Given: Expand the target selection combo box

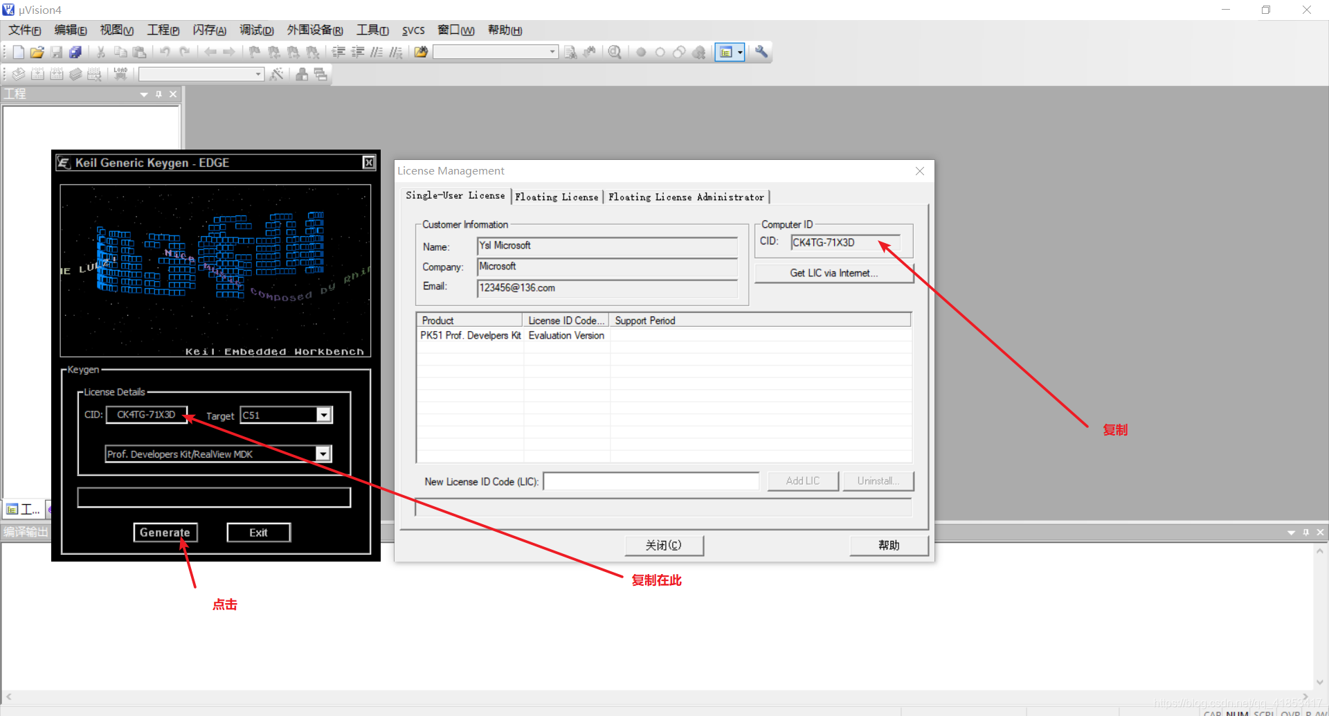Looking at the screenshot, I should click(258, 73).
